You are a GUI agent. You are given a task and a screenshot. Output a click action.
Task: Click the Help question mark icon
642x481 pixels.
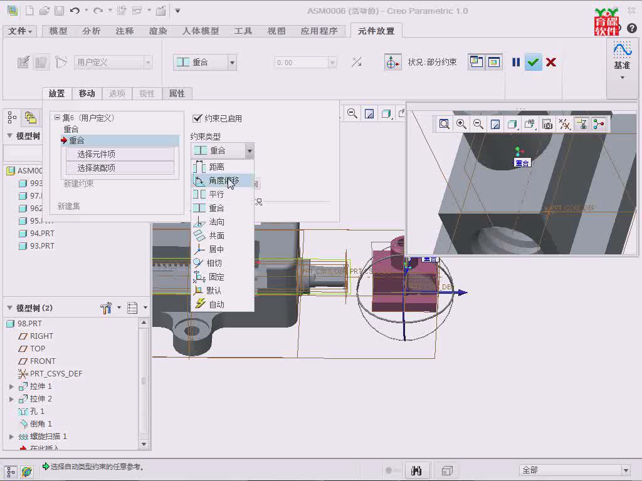pos(632,28)
